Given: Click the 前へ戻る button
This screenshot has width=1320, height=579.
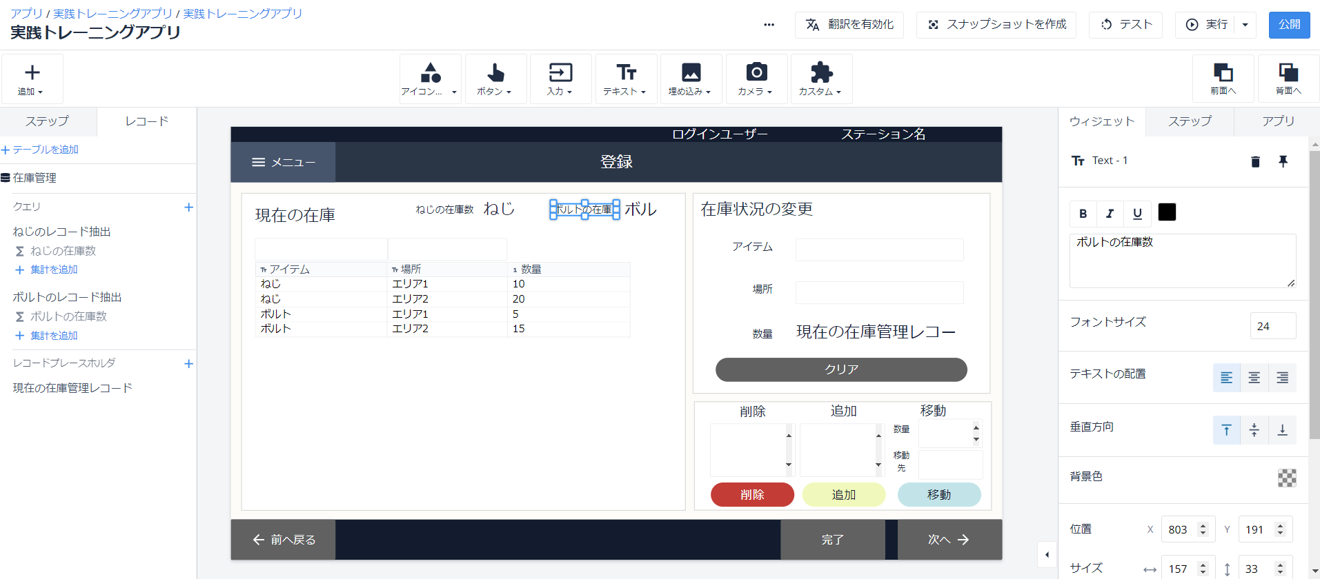Looking at the screenshot, I should point(283,540).
